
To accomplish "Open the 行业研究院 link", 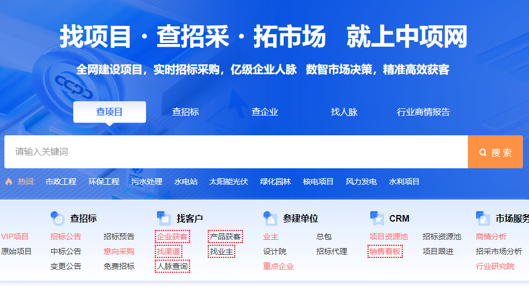I will coord(495,266).
